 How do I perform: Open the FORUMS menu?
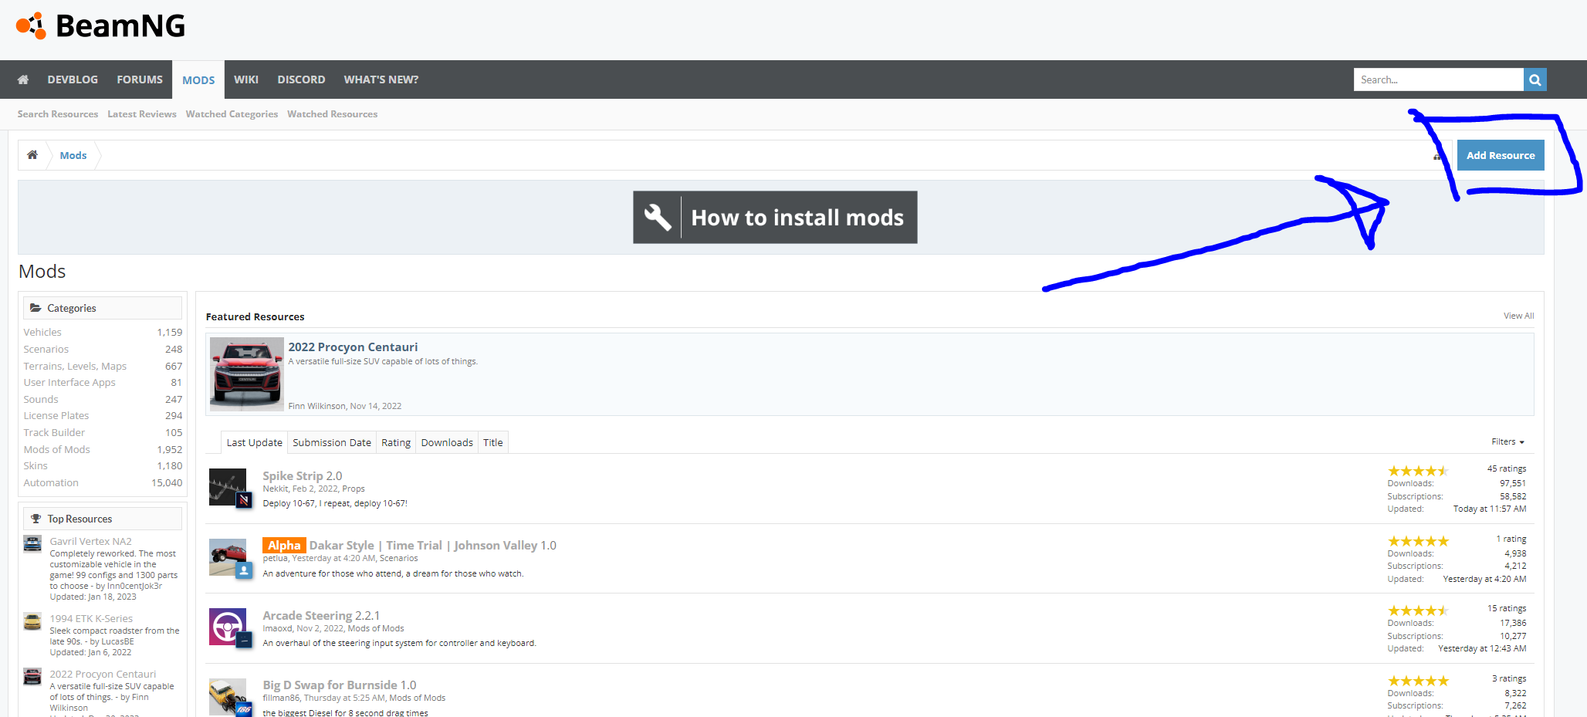click(140, 79)
